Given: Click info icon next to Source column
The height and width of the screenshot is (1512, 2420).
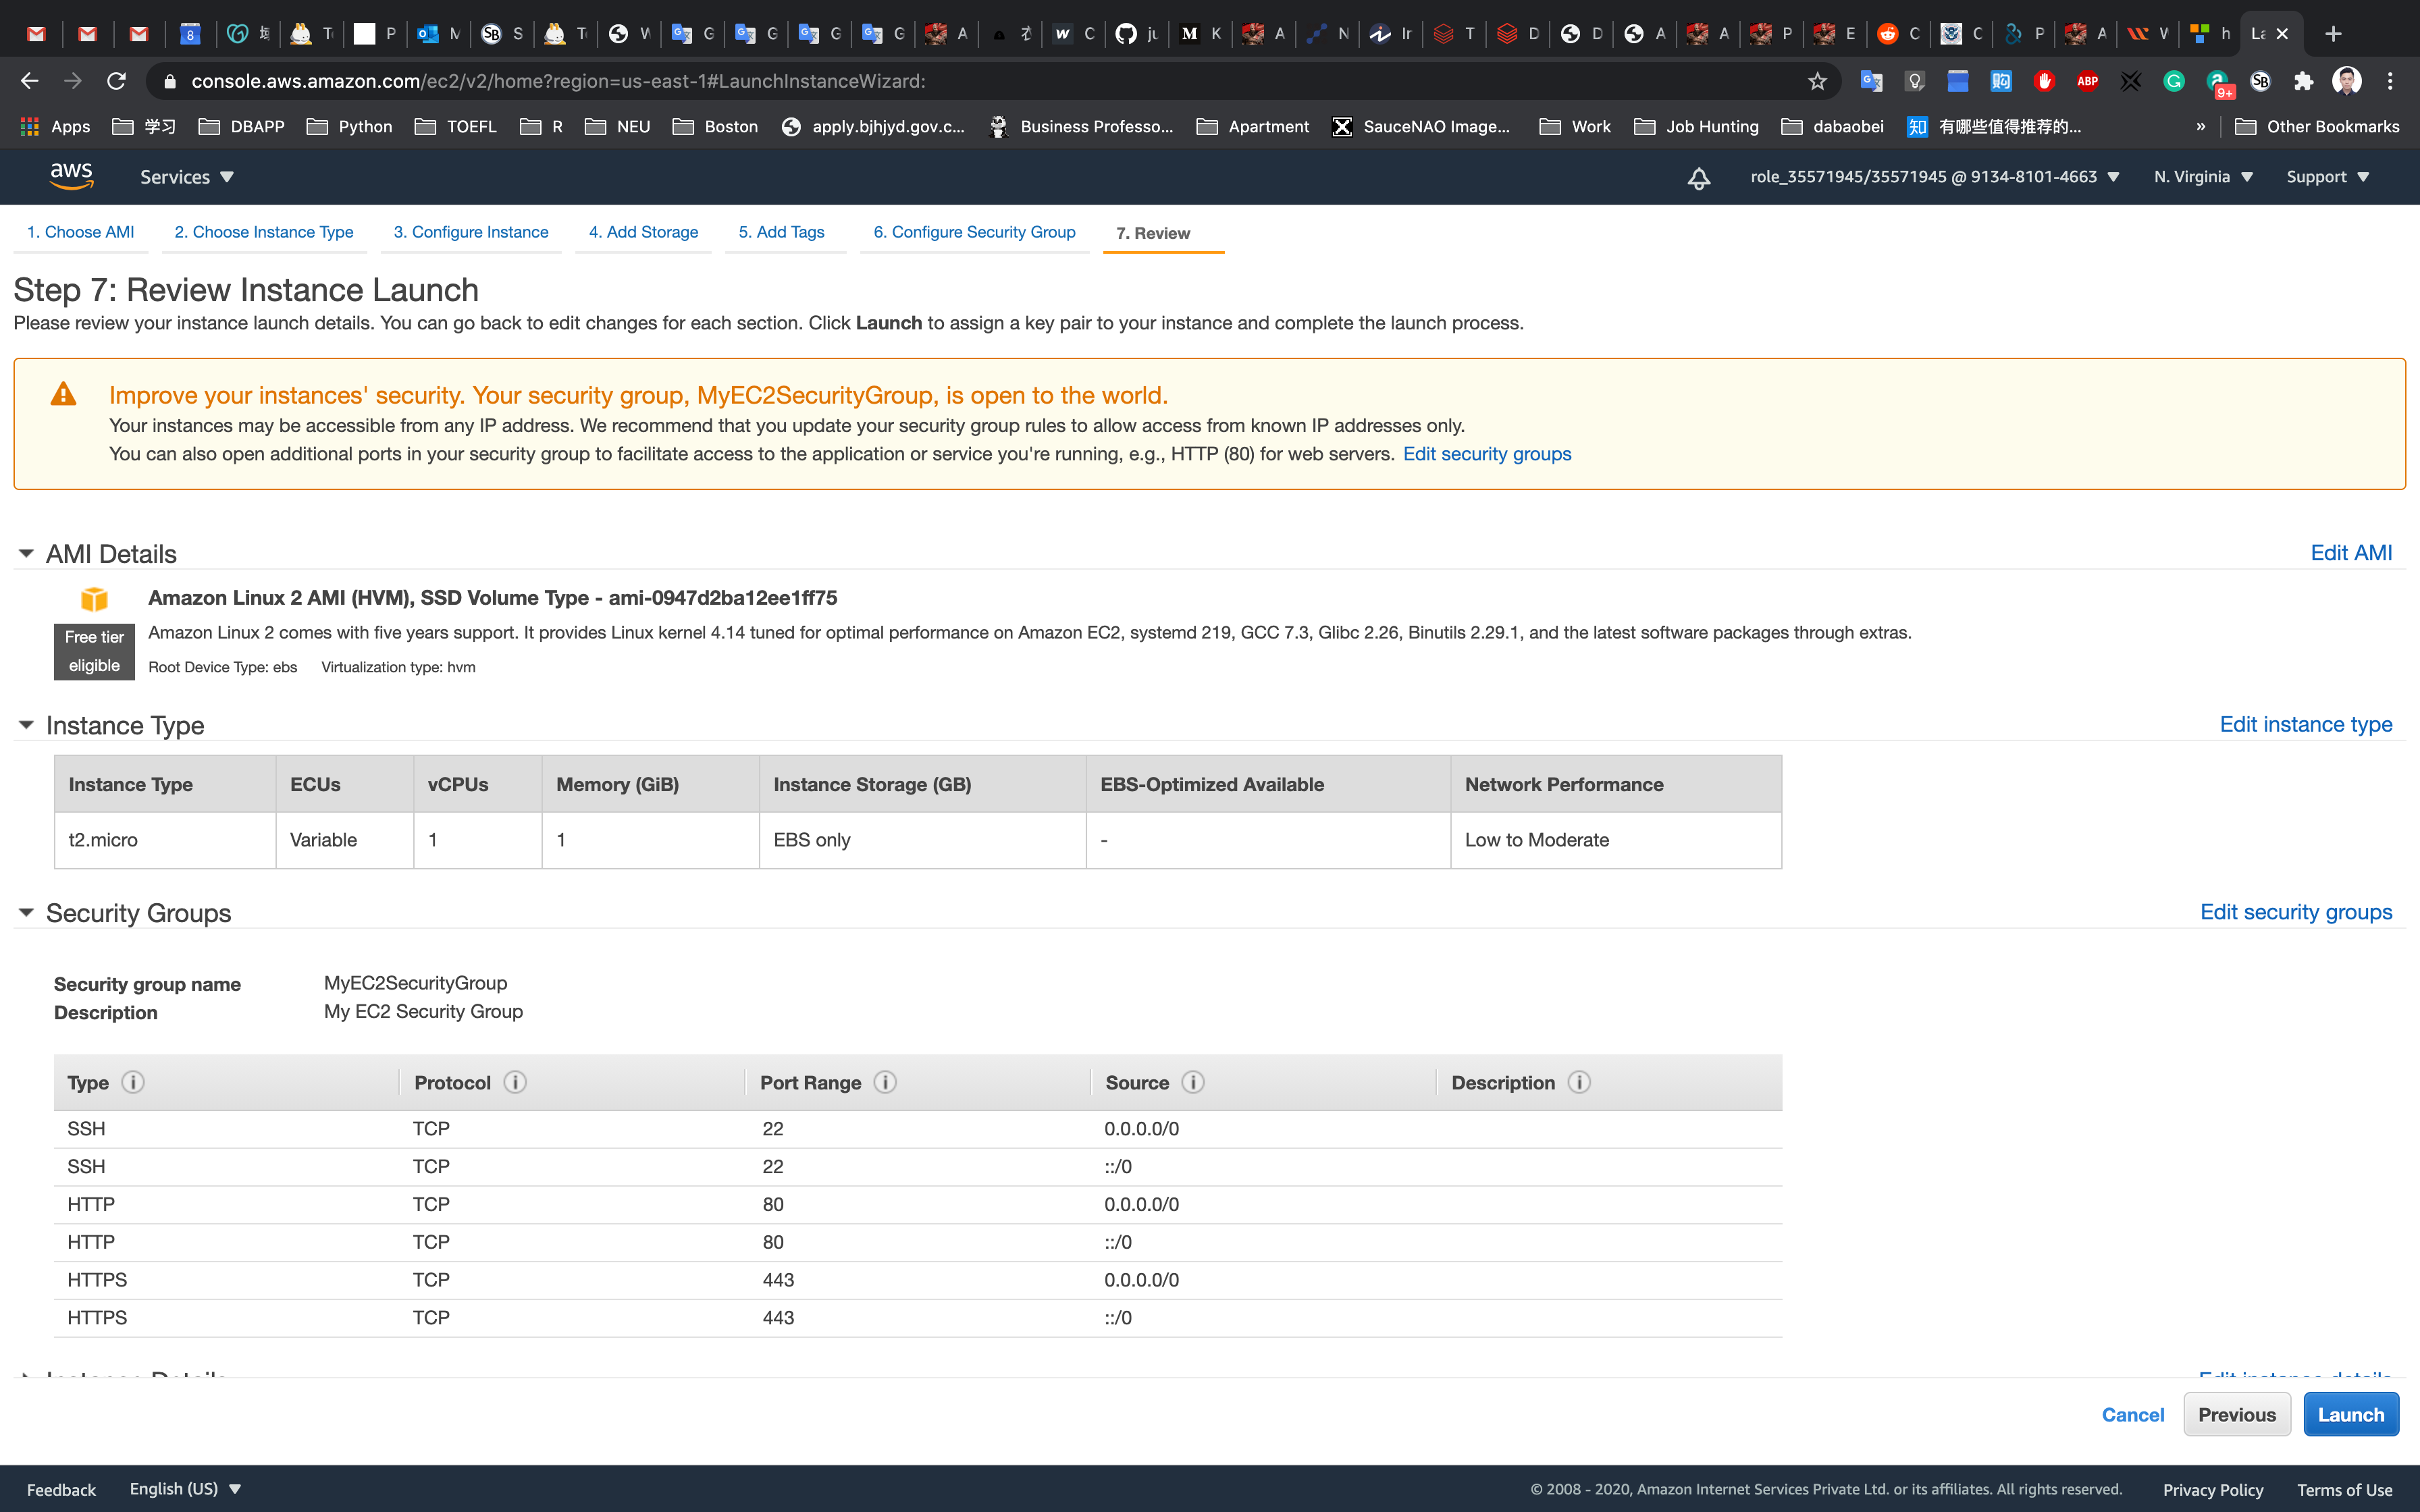Looking at the screenshot, I should pos(1193,1082).
